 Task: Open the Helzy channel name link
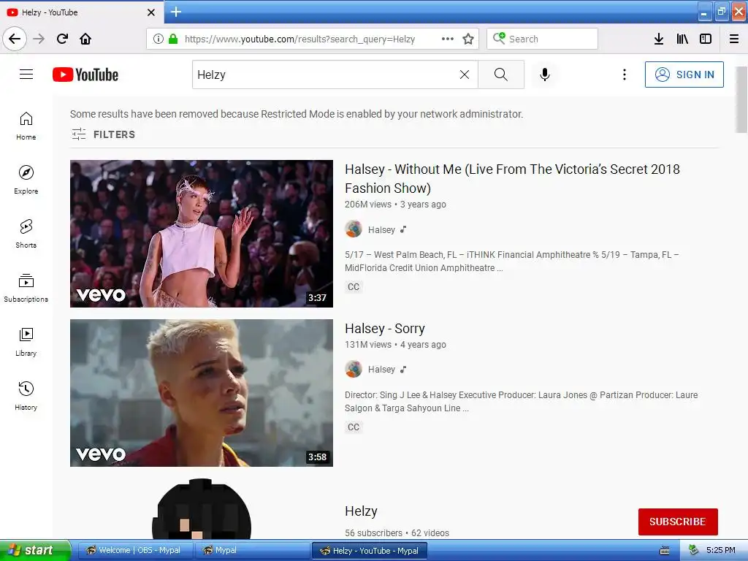coord(361,511)
